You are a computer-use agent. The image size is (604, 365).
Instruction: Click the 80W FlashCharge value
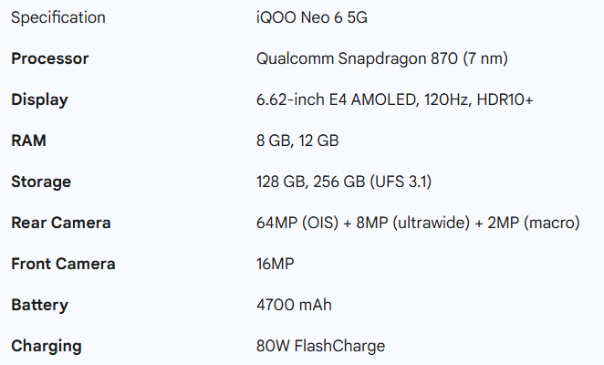[320, 346]
